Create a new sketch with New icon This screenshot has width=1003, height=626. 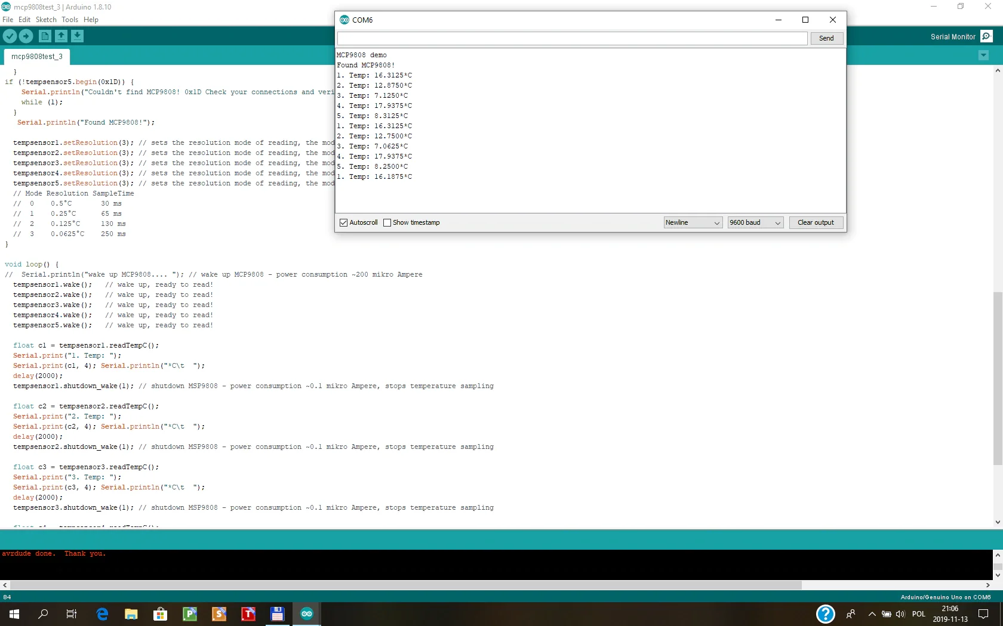tap(45, 36)
